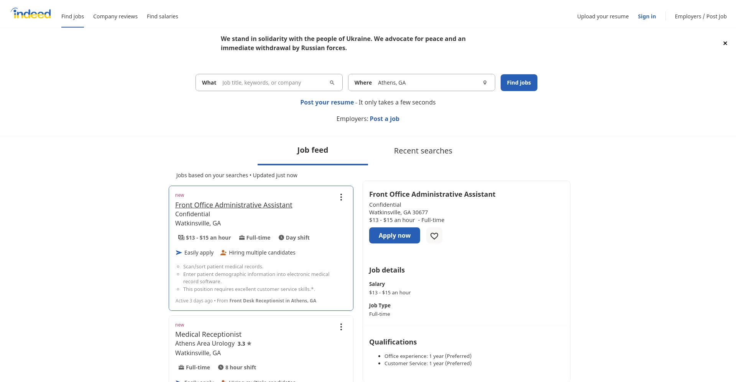Save job with the heart icon

[x=434, y=236]
